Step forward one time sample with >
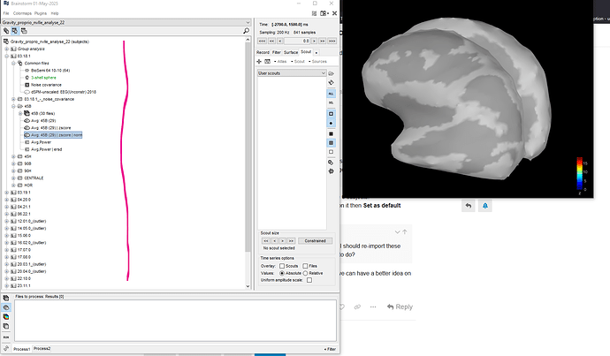 pyautogui.click(x=314, y=41)
